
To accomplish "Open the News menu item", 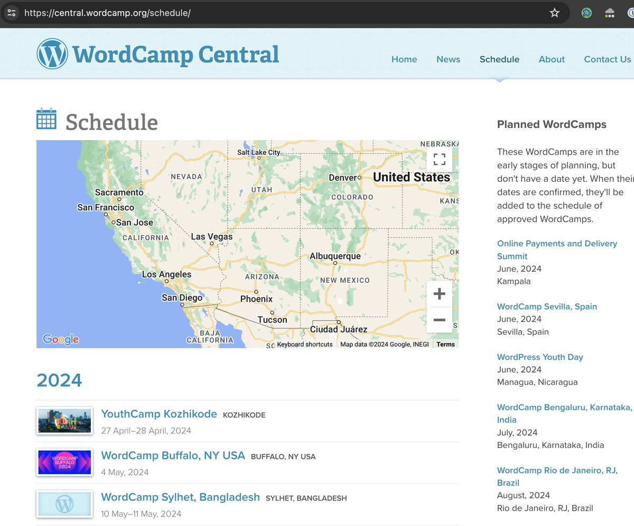I will pyautogui.click(x=448, y=59).
